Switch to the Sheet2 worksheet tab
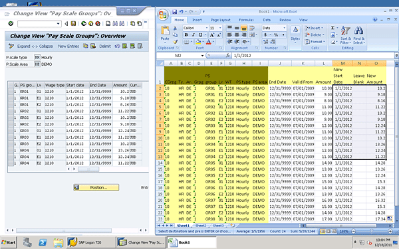The image size is (399, 249). pos(201,226)
